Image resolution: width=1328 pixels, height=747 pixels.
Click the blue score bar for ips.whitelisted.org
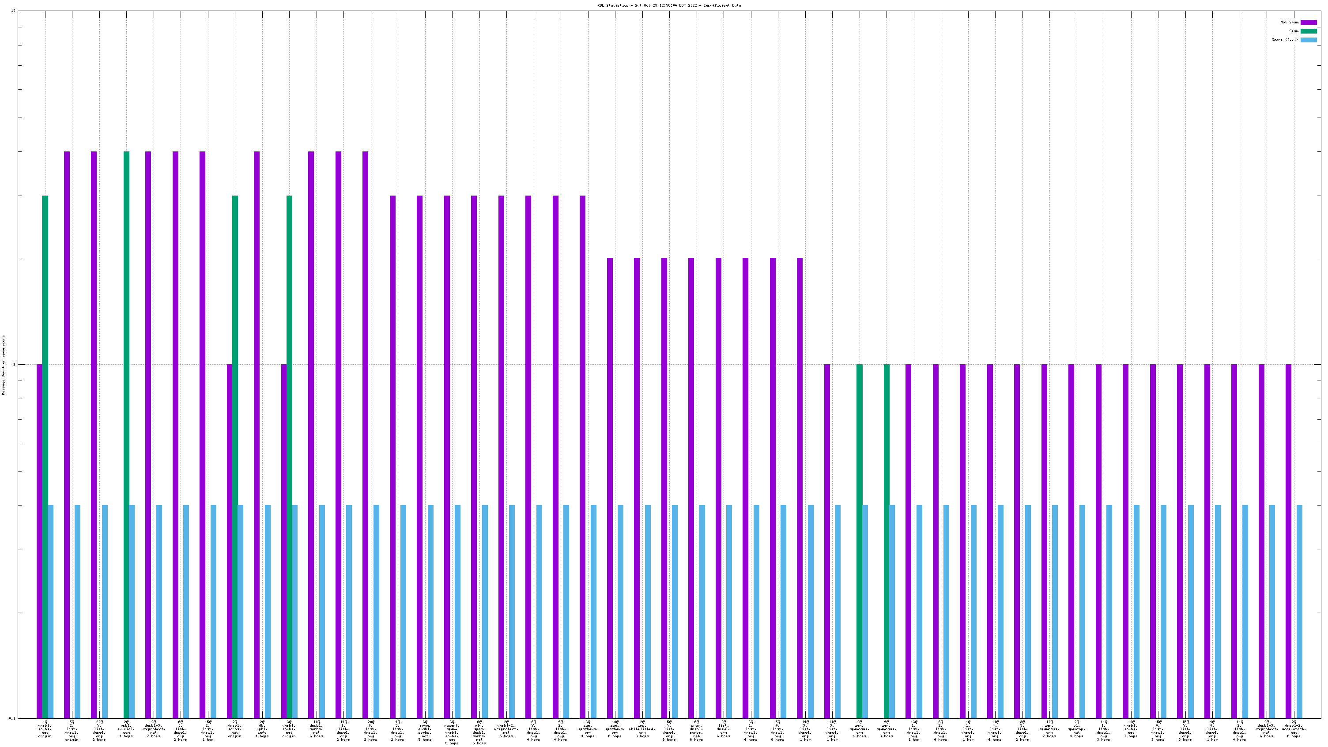(x=648, y=611)
